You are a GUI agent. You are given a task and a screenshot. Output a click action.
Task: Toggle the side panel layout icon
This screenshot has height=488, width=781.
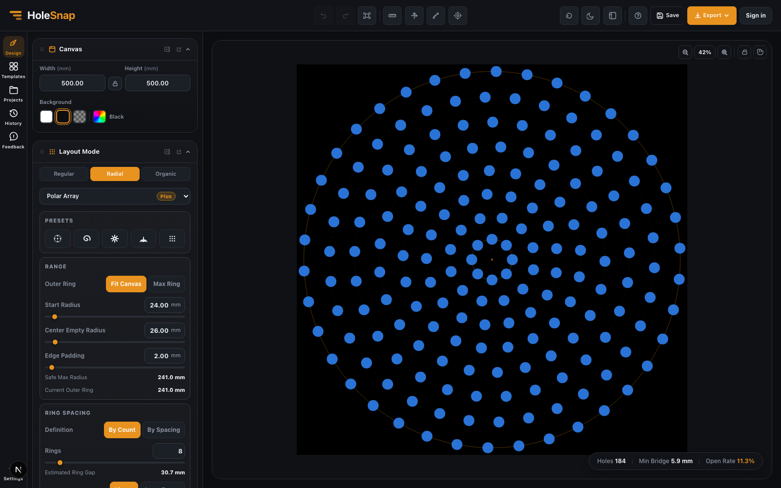(613, 16)
